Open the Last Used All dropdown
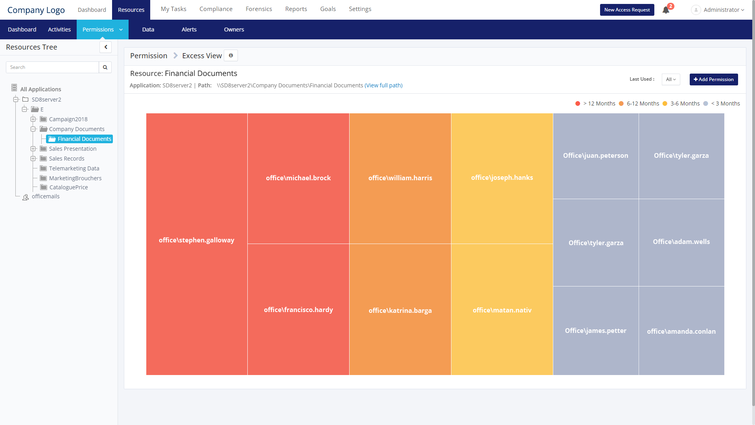The height and width of the screenshot is (425, 755). [x=670, y=79]
